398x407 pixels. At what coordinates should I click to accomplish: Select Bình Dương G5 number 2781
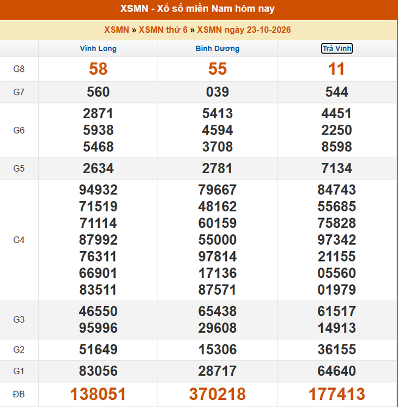pyautogui.click(x=218, y=168)
